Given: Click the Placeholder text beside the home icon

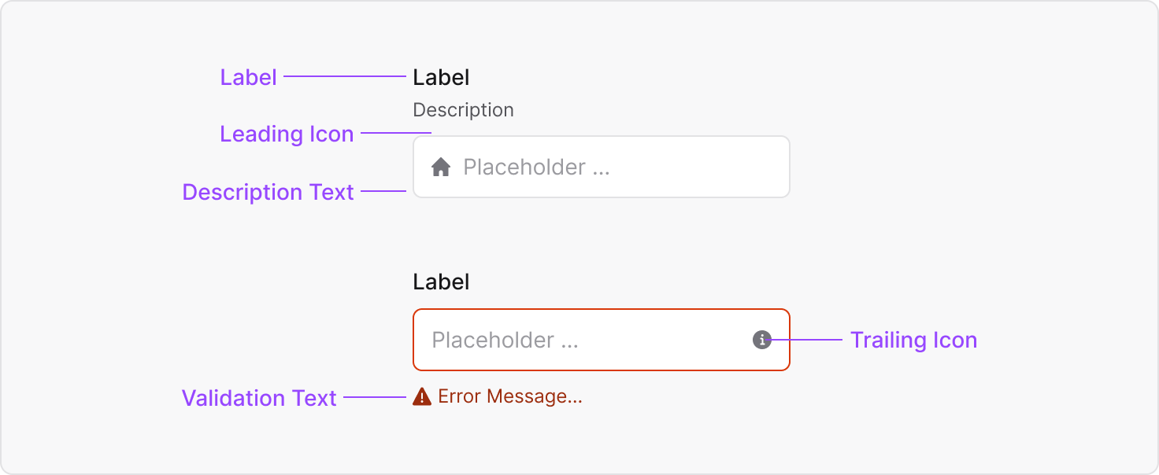Looking at the screenshot, I should pos(536,167).
